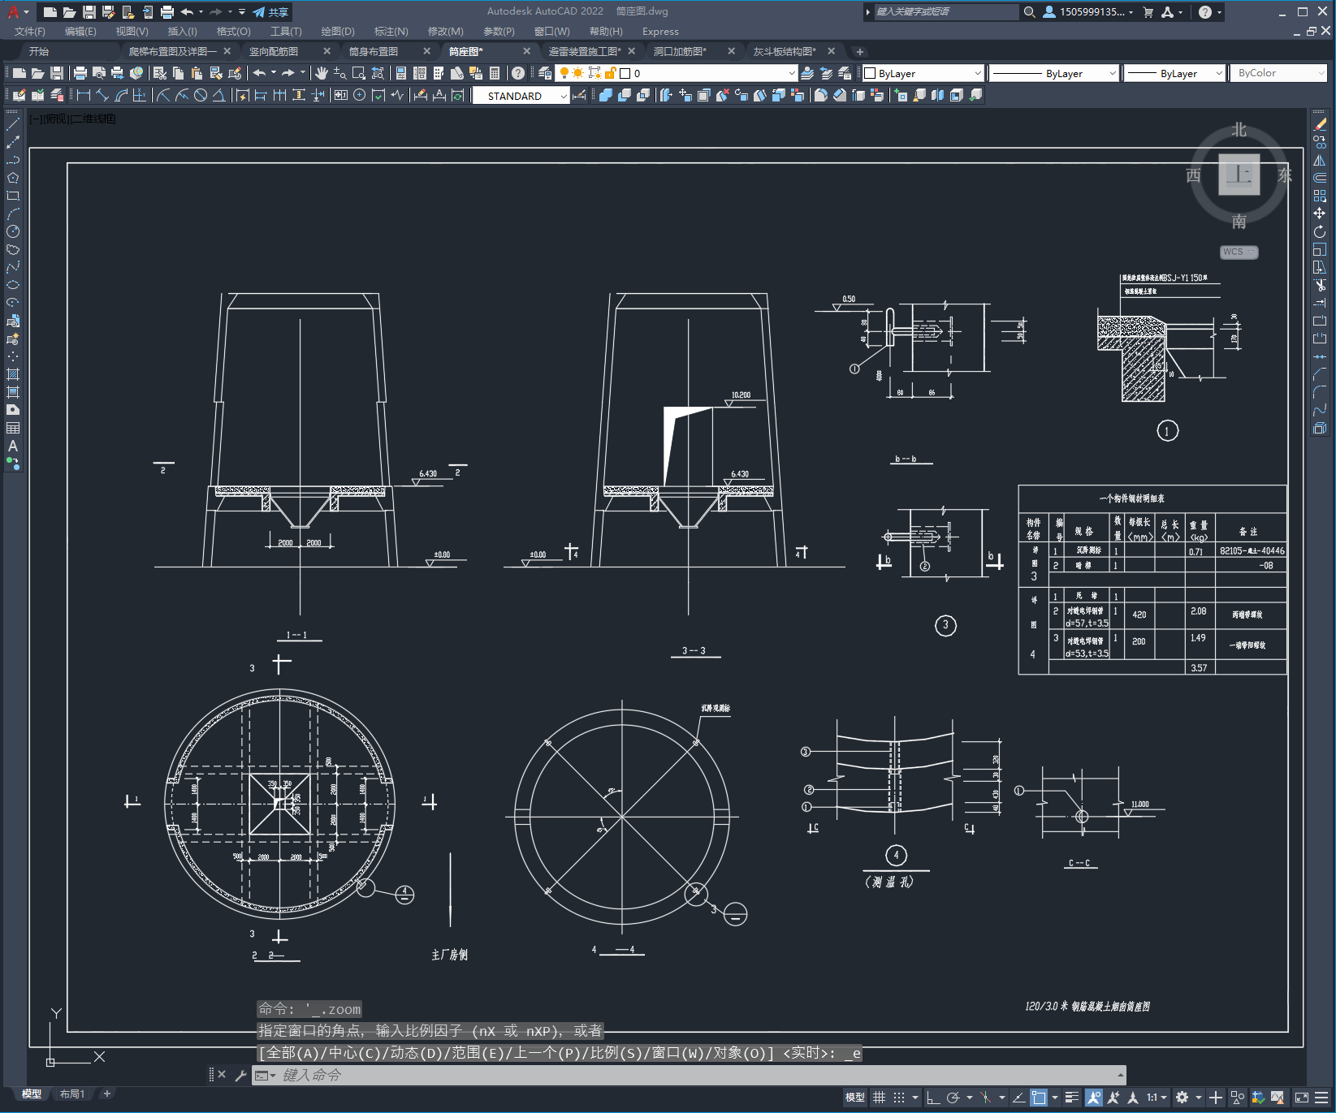Toggle lineweight display in status bar
This screenshot has height=1113, width=1336.
click(1071, 1098)
